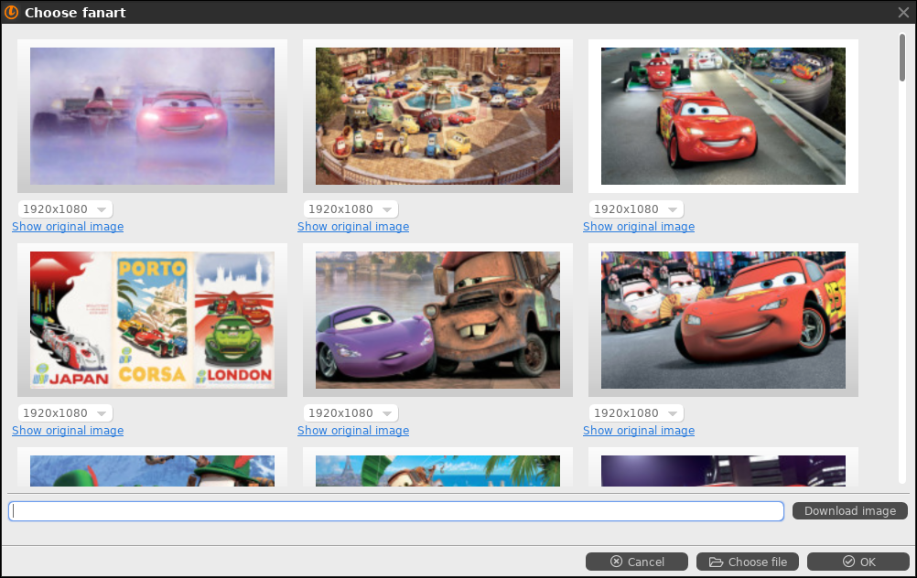Pick the Tokyo street Lightning McQueen thumbnail

point(723,320)
